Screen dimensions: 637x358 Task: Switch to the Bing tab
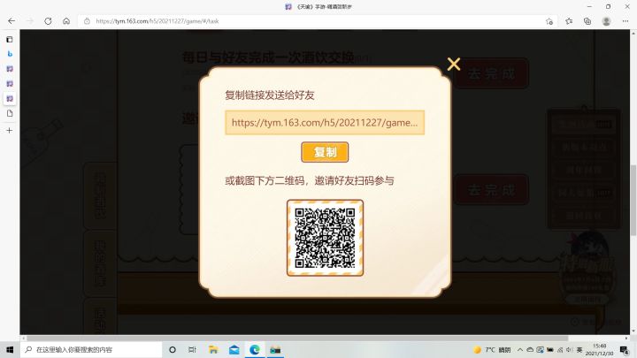[x=10, y=54]
